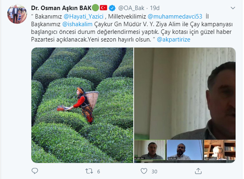
Task: Like the tweet with the heart icon
Action: [144, 171]
